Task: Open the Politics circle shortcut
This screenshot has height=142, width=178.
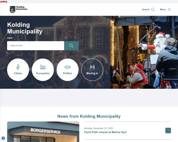Action: [68, 70]
